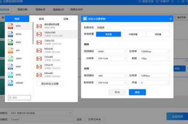188x124 pixels.
Task: Open audio channel count dropdown
Action: coord(155,83)
